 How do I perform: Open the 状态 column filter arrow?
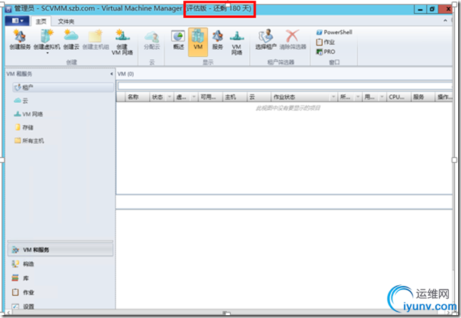click(170, 97)
